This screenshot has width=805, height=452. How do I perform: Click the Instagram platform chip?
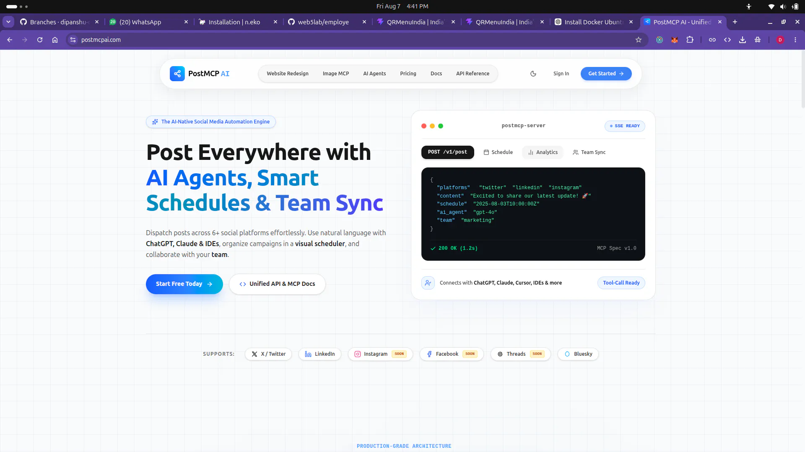380,354
